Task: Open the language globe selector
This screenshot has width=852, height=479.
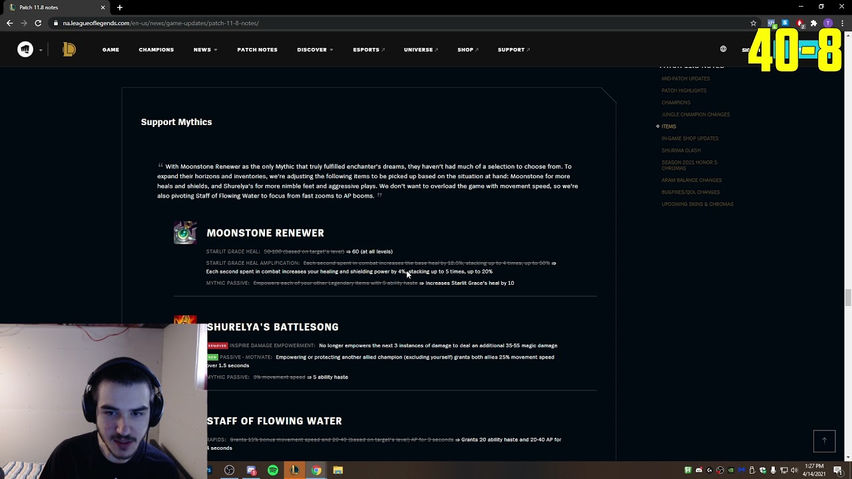Action: tap(724, 49)
